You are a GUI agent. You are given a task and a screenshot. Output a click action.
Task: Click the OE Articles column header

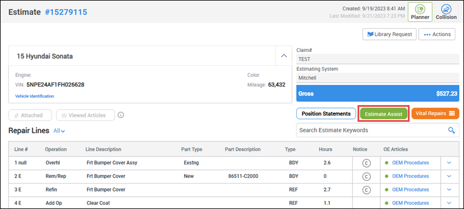[395, 150]
